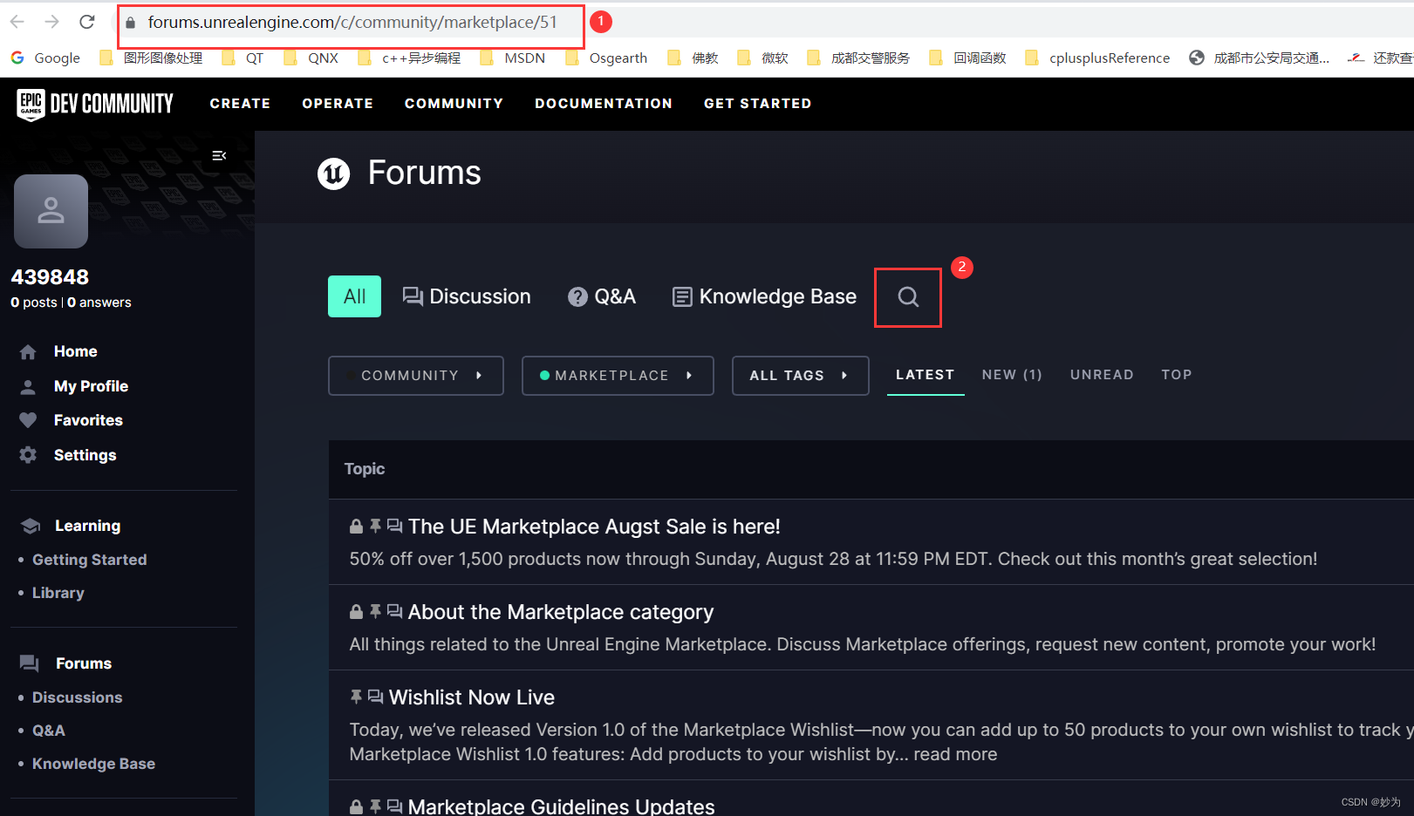Open the cplusplusReference bookmark folder

tap(1097, 58)
